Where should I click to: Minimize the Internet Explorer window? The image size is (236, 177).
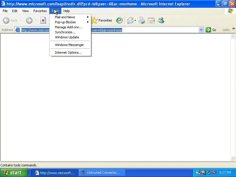tap(218, 4)
